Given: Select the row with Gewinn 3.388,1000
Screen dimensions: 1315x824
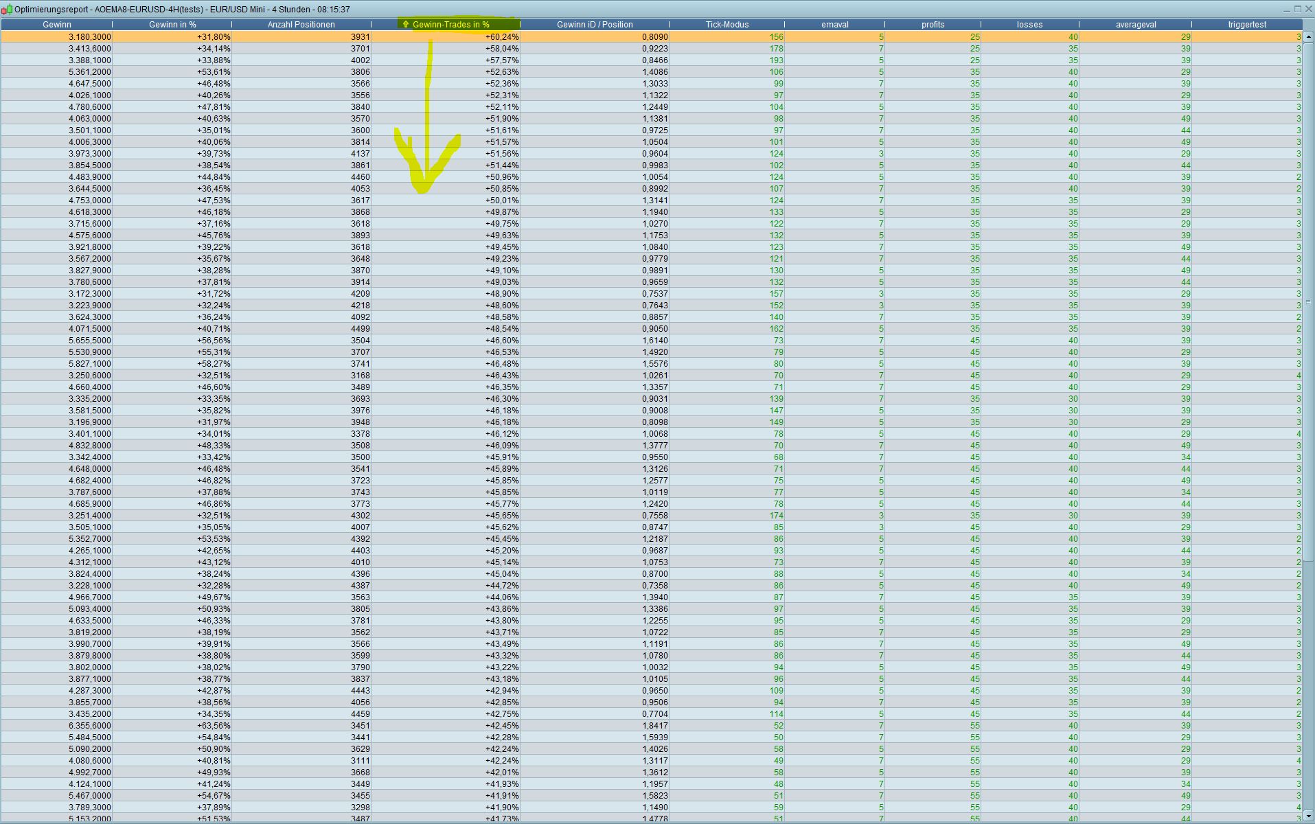Looking at the screenshot, I should point(651,60).
